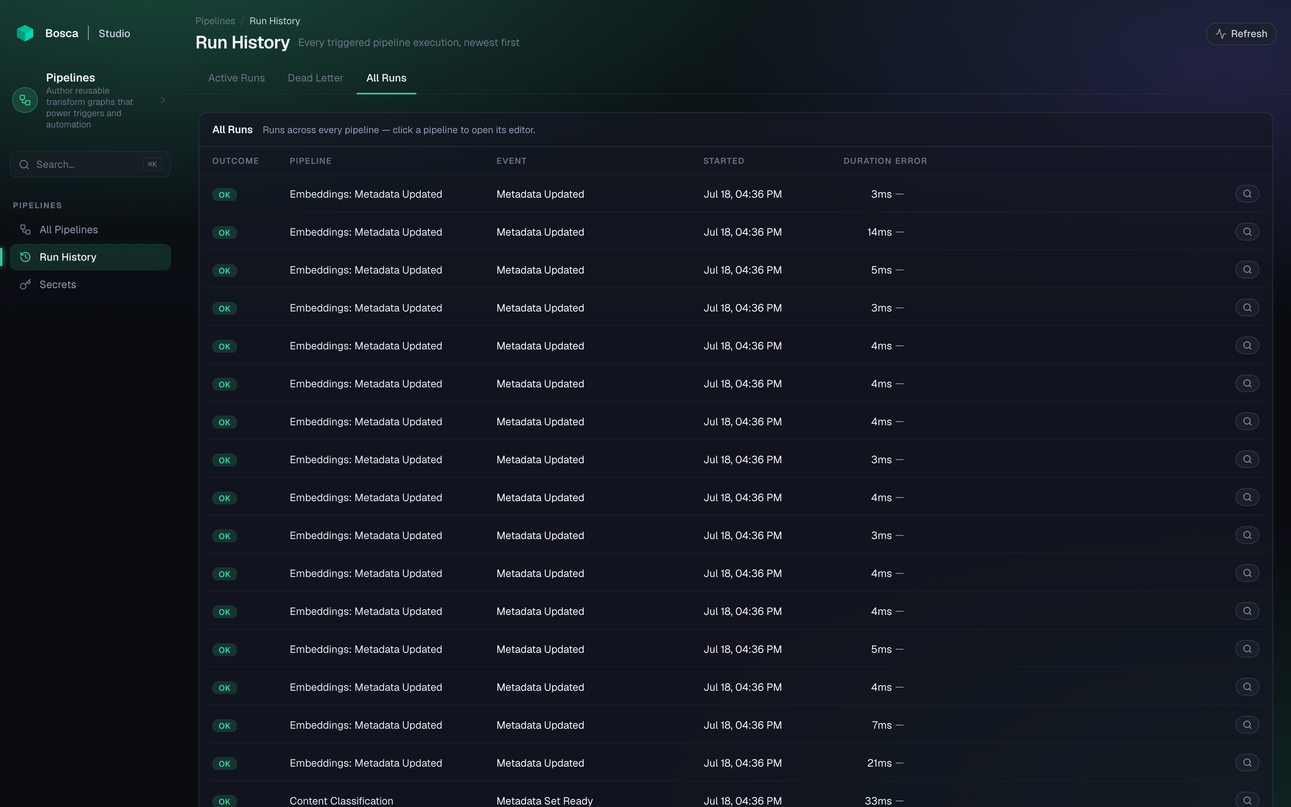Click the activity icon inside Refresh

click(x=1220, y=33)
